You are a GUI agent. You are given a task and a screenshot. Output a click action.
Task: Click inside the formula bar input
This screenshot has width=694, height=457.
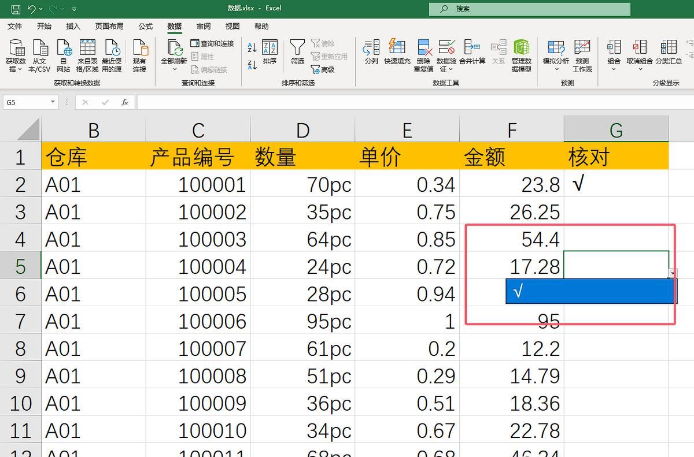pyautogui.click(x=415, y=102)
